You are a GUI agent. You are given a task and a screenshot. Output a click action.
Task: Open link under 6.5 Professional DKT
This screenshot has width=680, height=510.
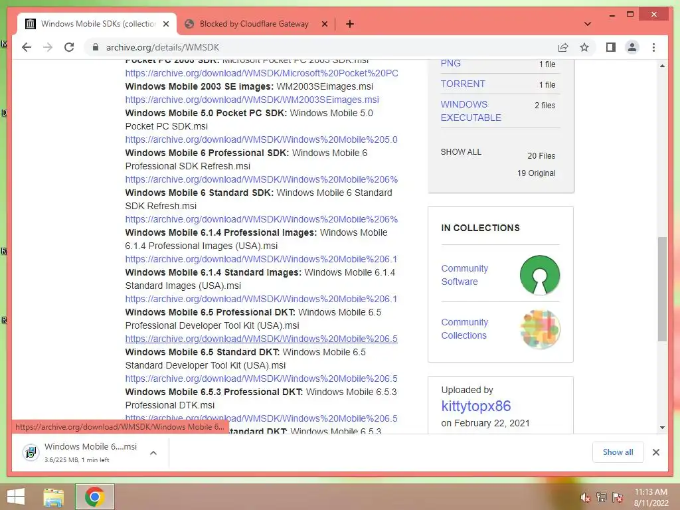[261, 339]
